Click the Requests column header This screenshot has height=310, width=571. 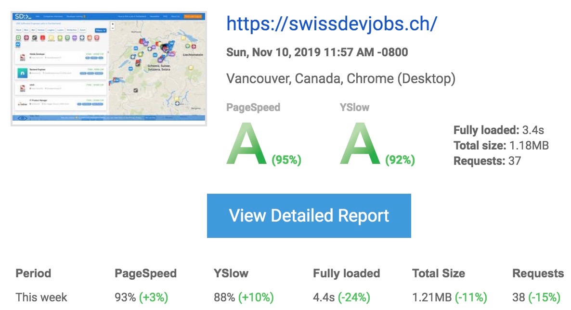[x=538, y=273]
